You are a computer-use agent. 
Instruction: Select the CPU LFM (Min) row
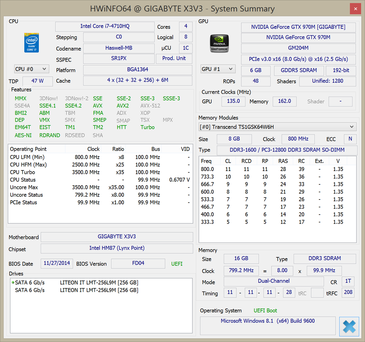pos(100,157)
